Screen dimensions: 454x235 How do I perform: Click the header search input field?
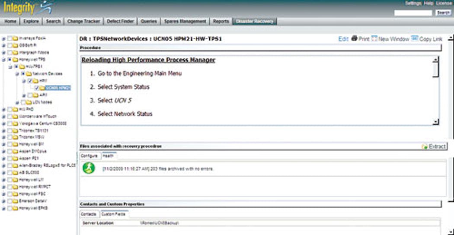click(413, 13)
